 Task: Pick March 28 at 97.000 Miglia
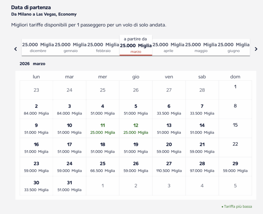202,167
